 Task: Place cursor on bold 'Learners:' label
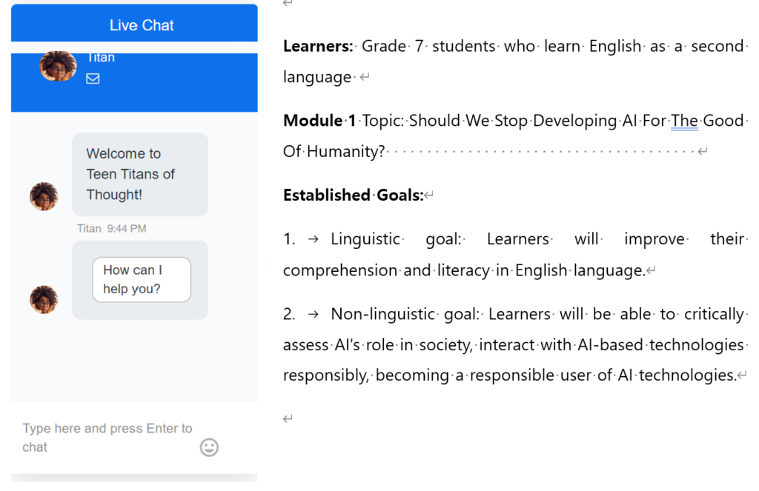click(317, 46)
